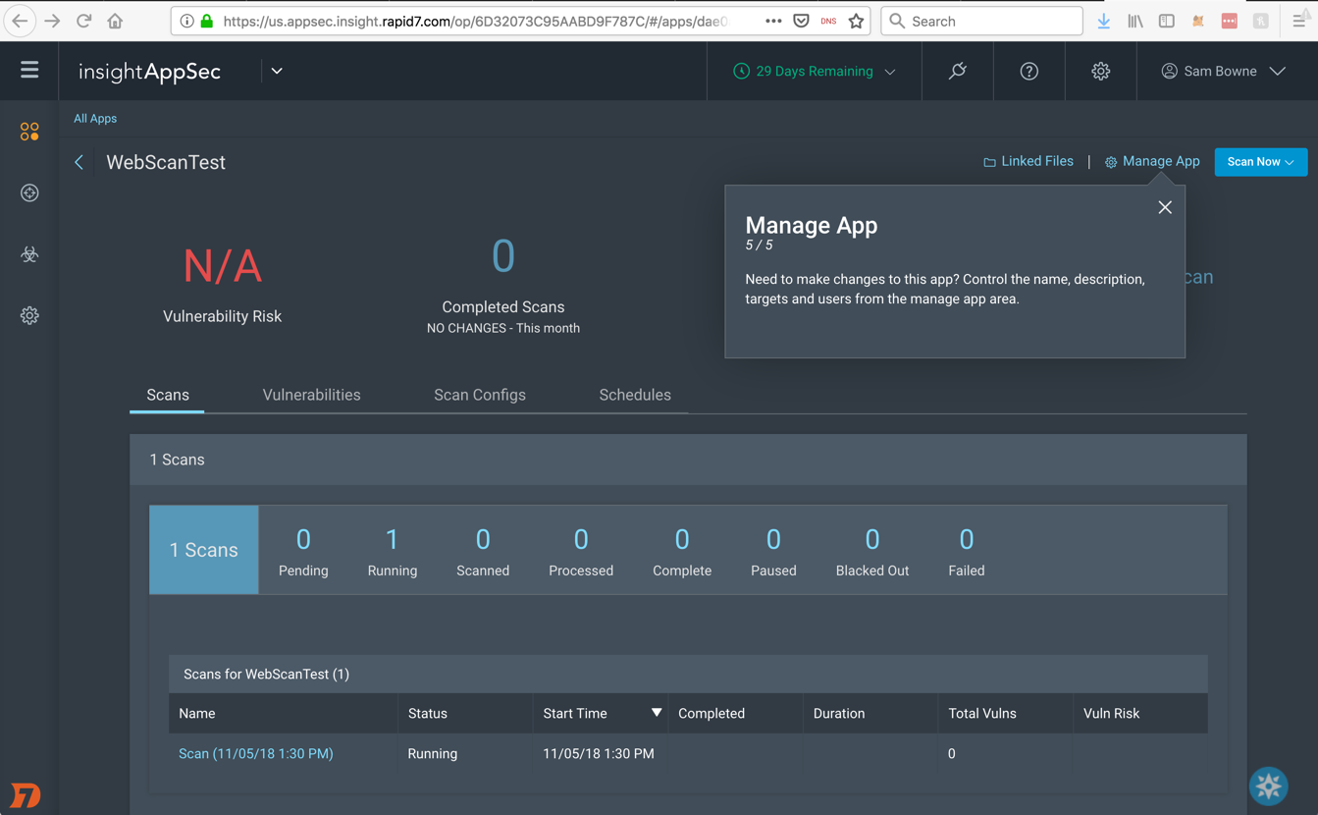Open settings gear in left sidebar

pos(29,316)
